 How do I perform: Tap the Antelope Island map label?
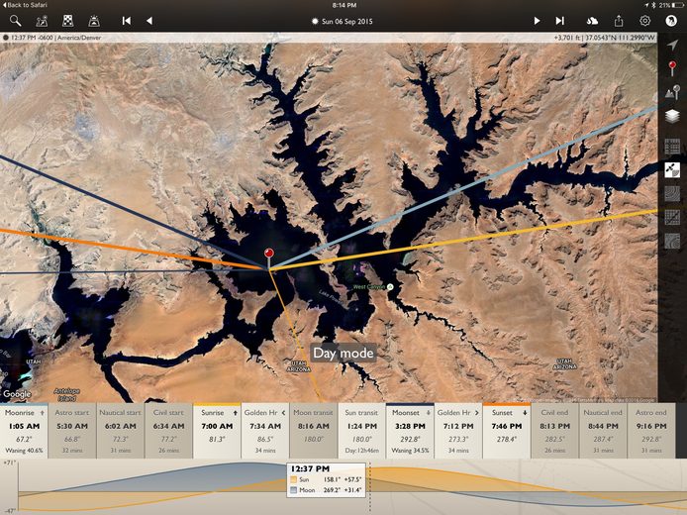tap(66, 394)
